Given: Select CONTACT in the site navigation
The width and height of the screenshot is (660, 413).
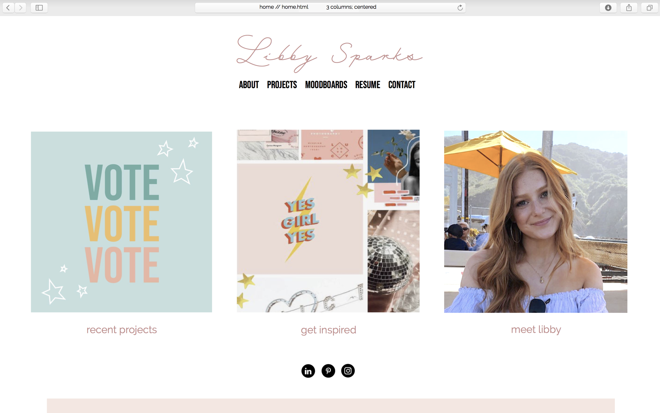Looking at the screenshot, I should pos(402,85).
